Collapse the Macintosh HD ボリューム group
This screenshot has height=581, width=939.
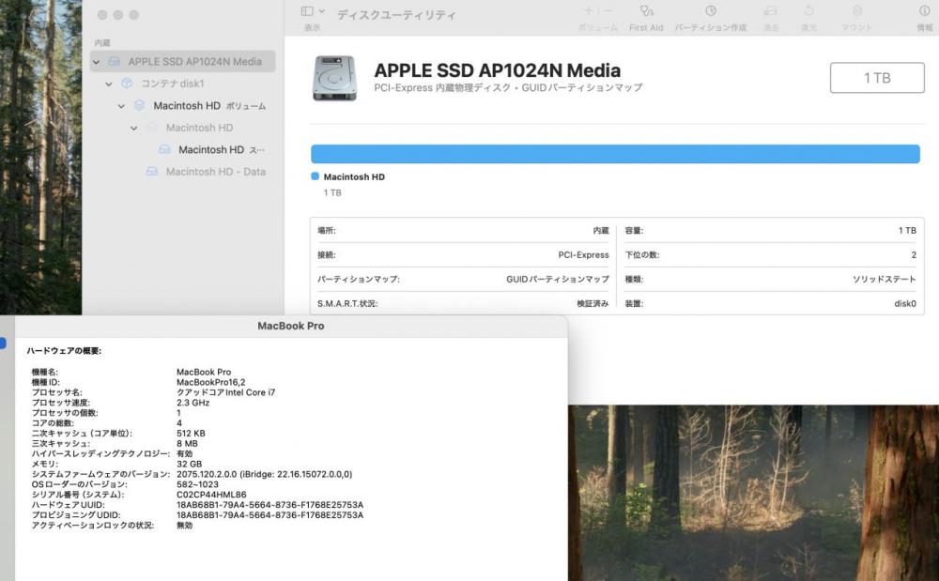click(x=121, y=106)
